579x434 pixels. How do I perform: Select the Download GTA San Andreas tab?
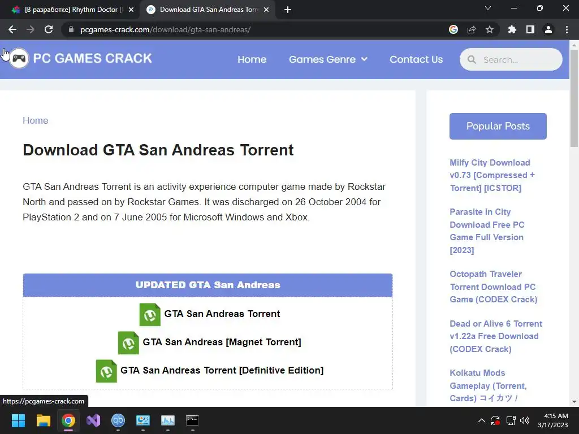[207, 10]
